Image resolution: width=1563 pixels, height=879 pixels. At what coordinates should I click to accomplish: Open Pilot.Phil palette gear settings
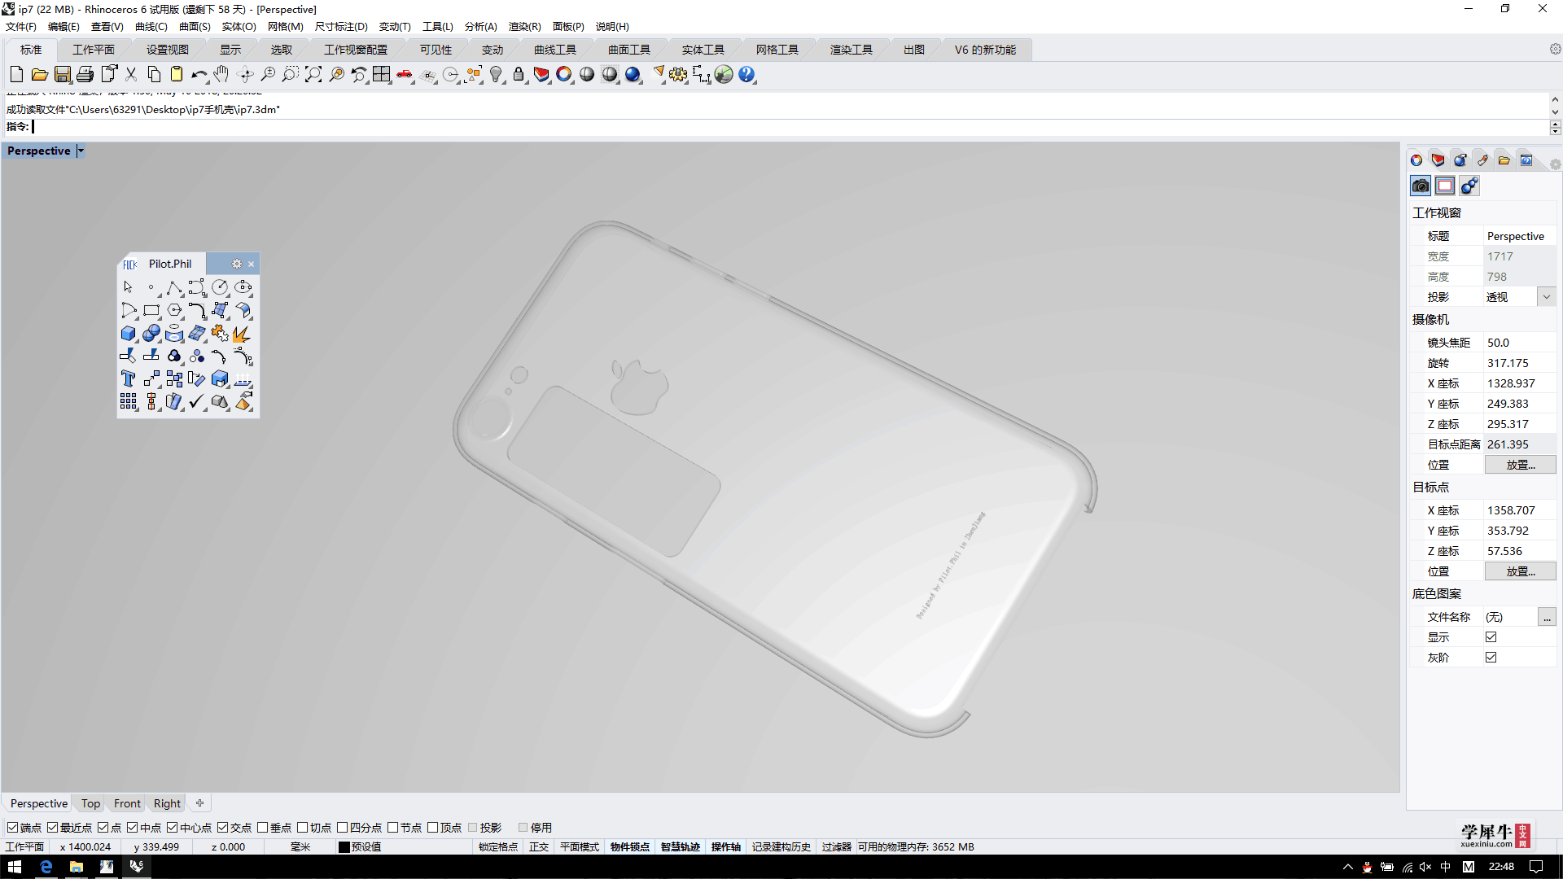(237, 264)
